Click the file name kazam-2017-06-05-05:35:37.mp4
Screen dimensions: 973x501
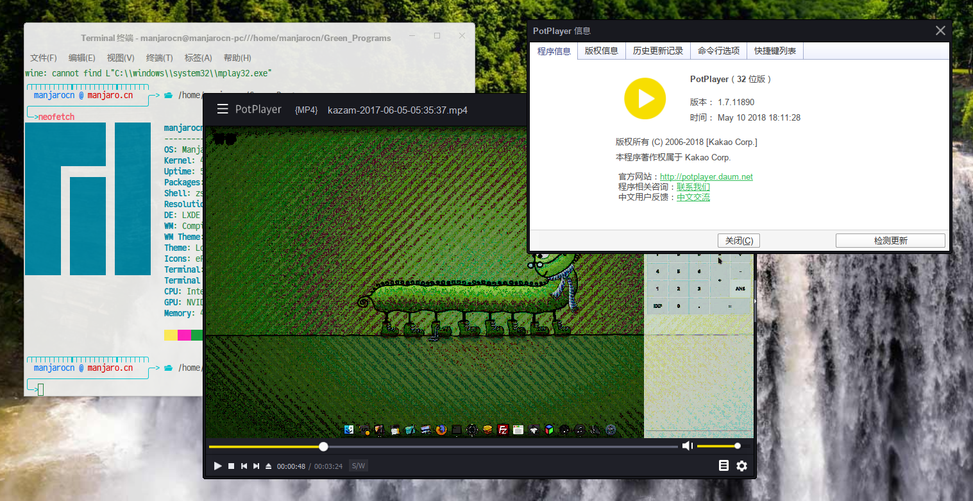tap(398, 110)
